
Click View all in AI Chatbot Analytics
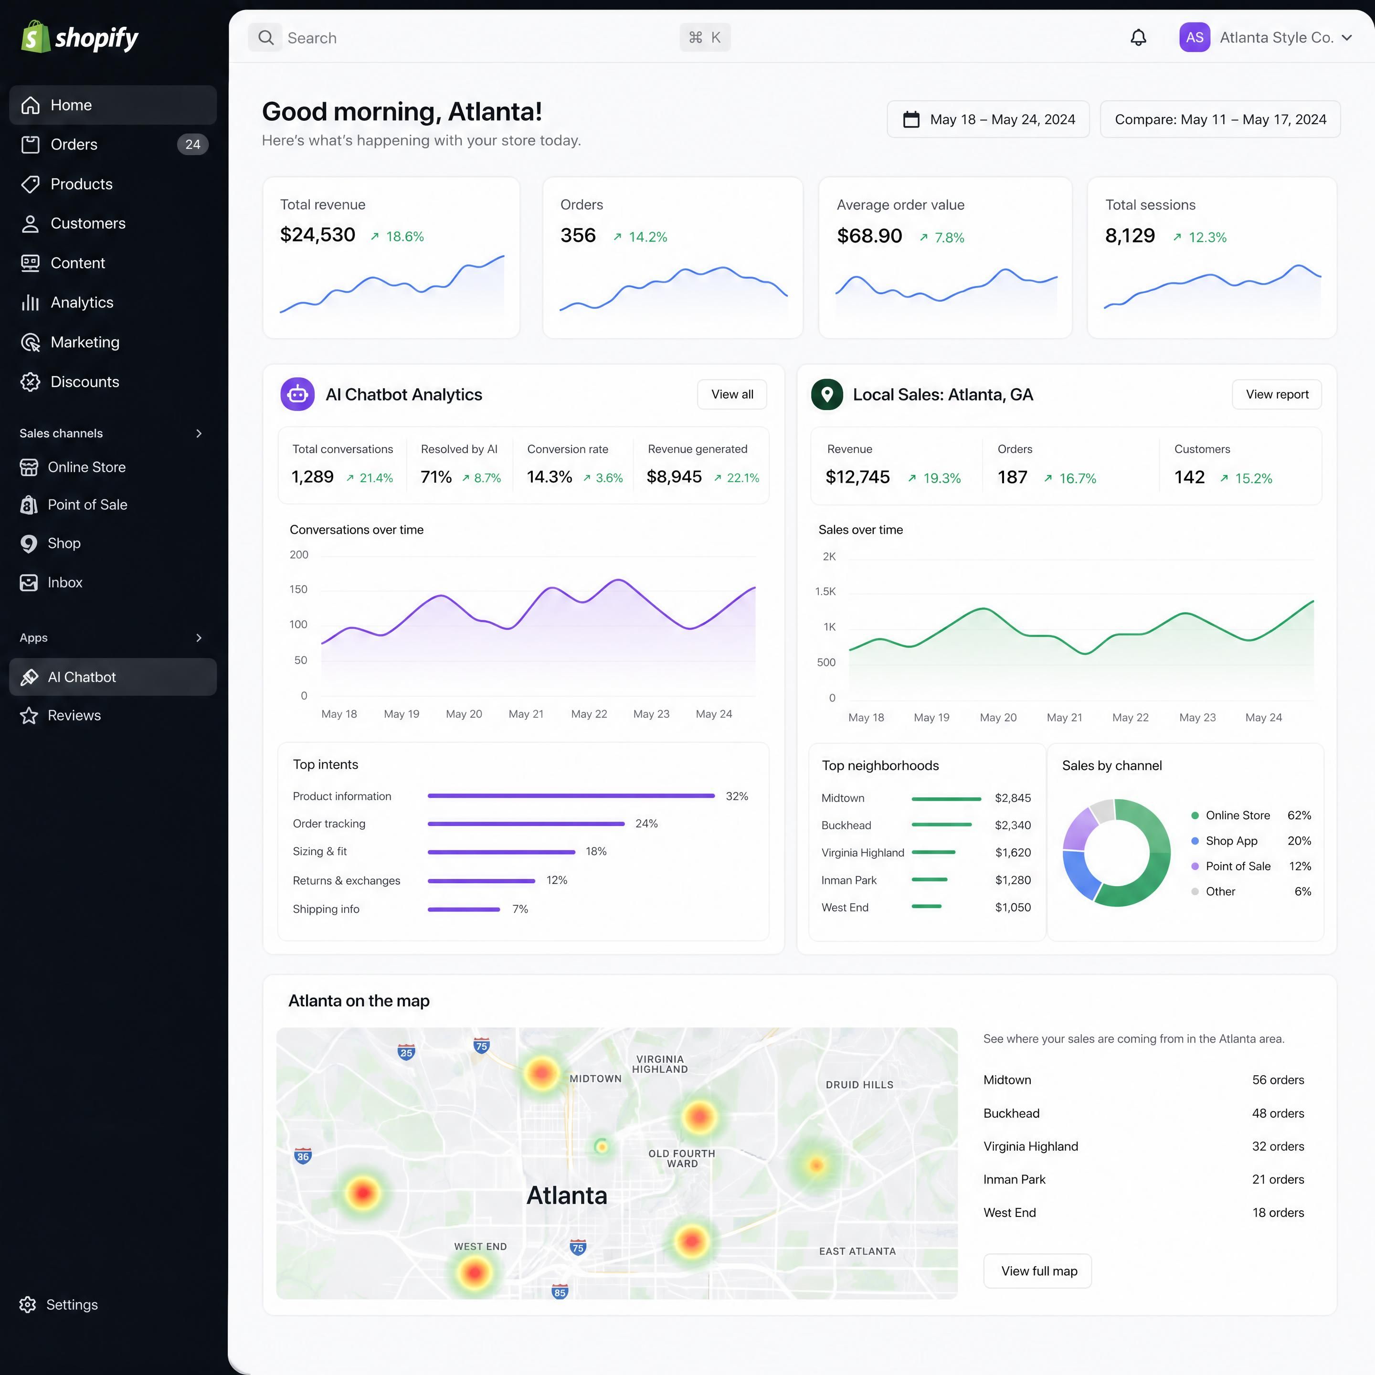click(x=731, y=394)
